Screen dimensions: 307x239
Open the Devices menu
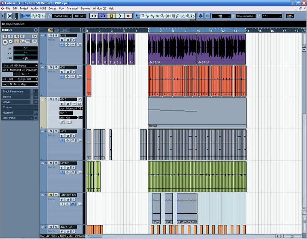[x=85, y=8]
